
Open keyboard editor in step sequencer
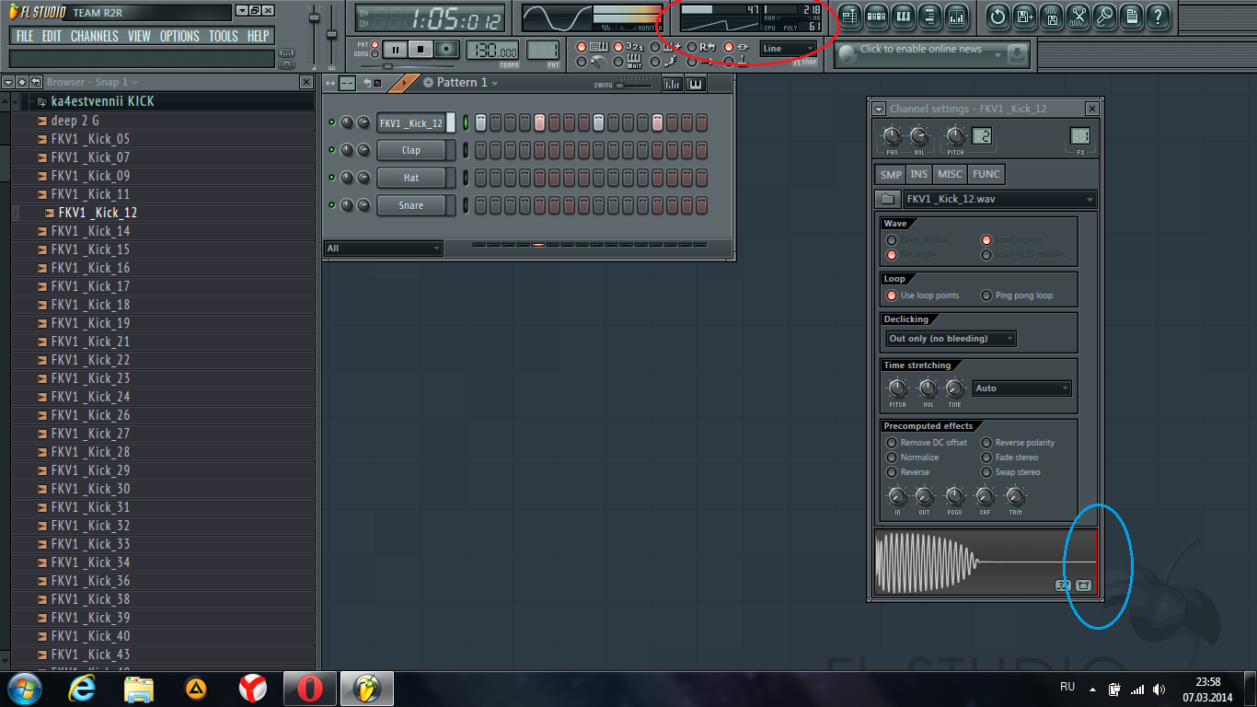(x=694, y=84)
